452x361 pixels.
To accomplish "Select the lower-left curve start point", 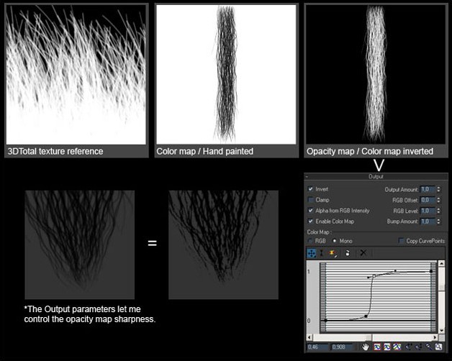I will (x=326, y=321).
